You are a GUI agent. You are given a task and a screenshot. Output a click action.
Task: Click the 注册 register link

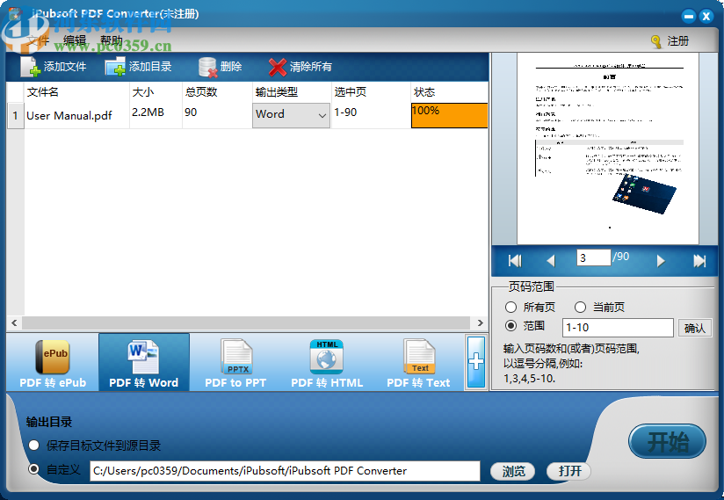click(677, 41)
